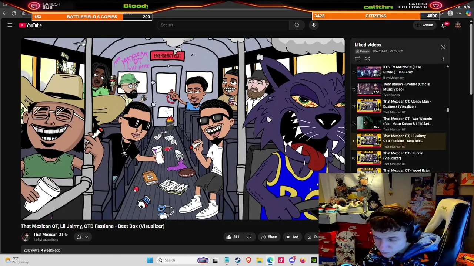Like the video (511 likes)
This screenshot has height=266, width=474.
pyautogui.click(x=233, y=237)
